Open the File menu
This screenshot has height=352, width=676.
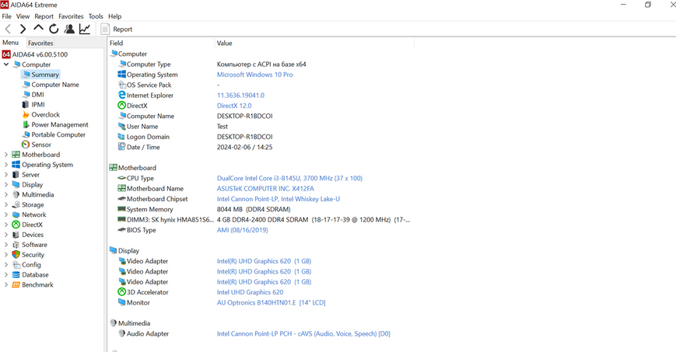(x=6, y=16)
